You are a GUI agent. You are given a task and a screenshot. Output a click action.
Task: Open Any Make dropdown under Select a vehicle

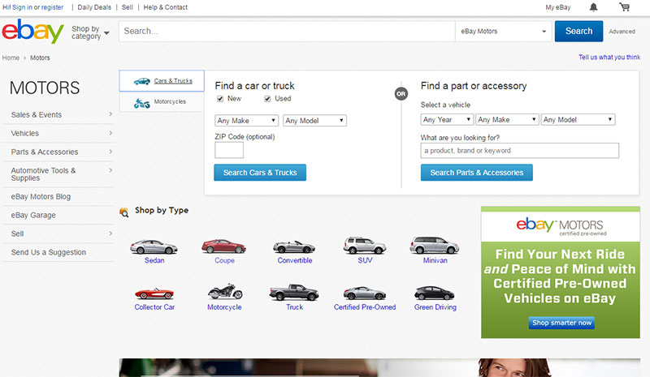(507, 120)
